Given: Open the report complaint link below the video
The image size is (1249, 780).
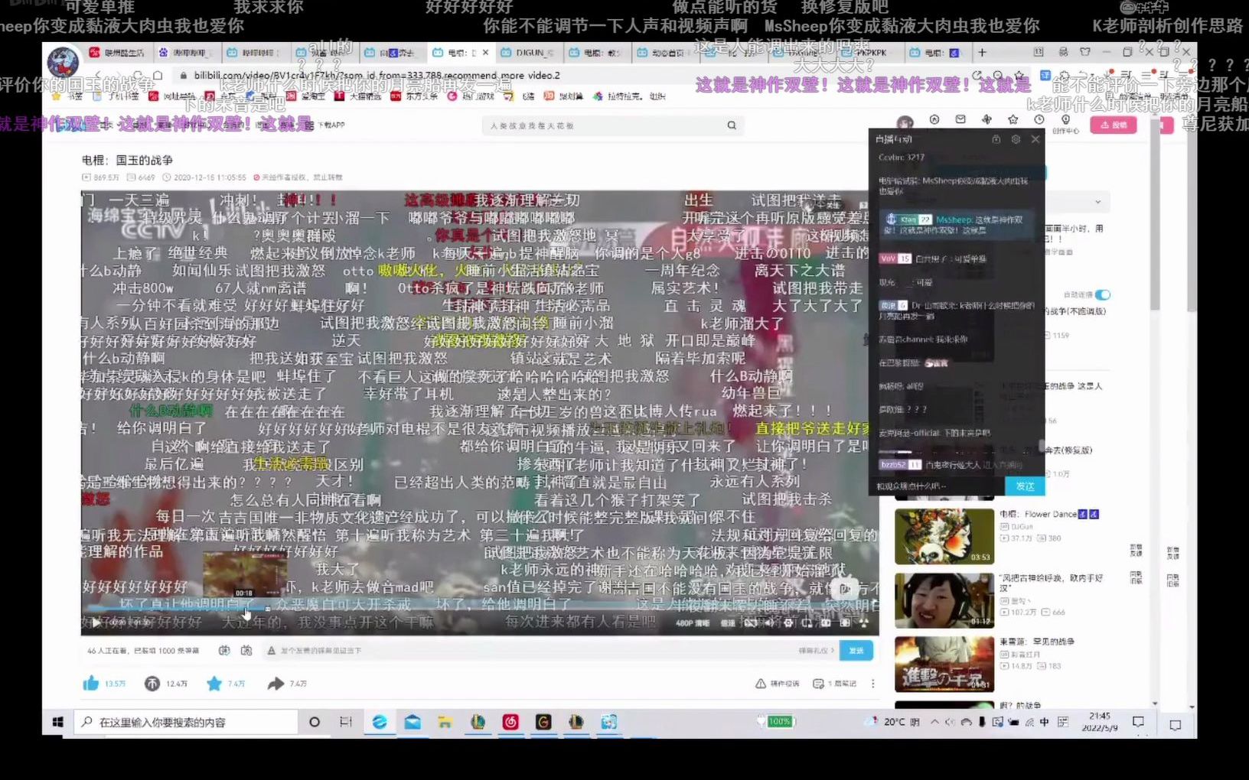Looking at the screenshot, I should pyautogui.click(x=777, y=684).
